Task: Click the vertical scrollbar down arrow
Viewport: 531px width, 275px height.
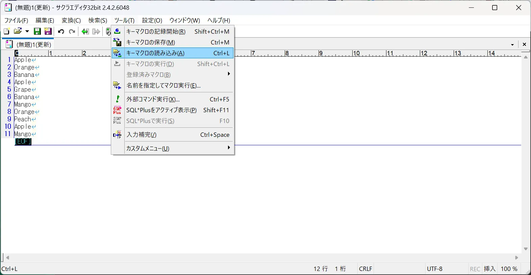Action: (x=526, y=249)
